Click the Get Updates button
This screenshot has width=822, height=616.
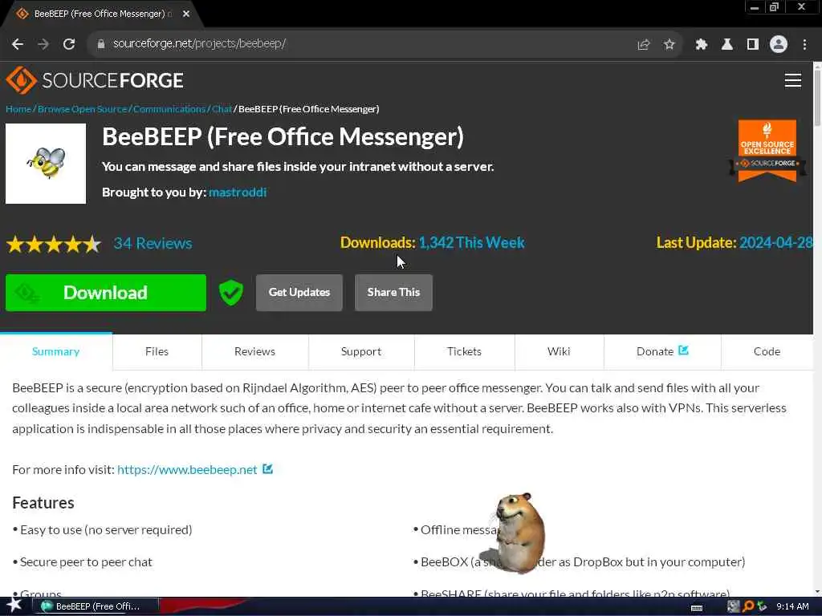pos(299,293)
